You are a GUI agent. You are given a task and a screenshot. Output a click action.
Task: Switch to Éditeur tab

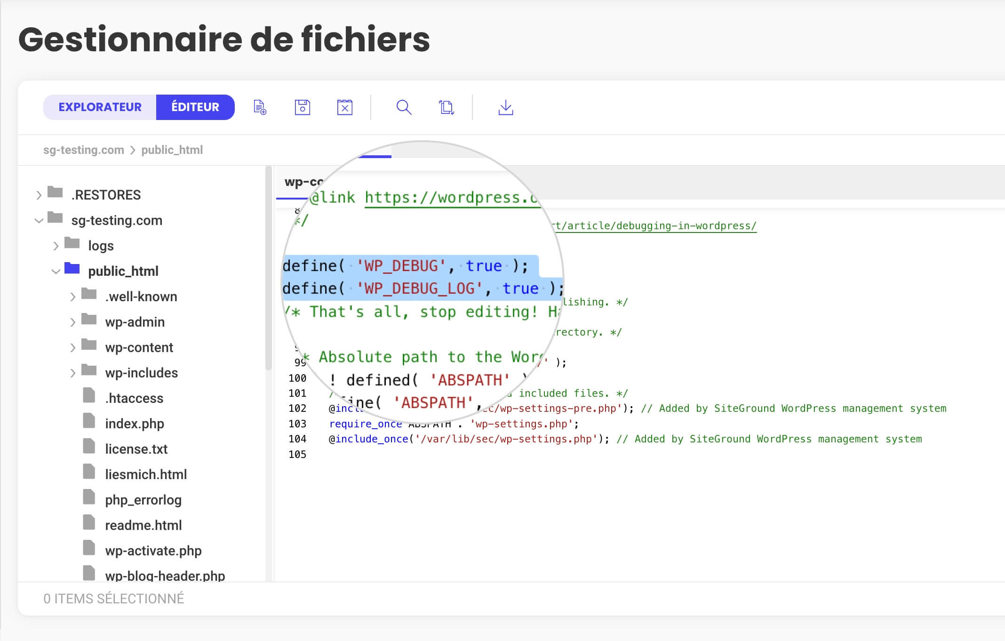coord(195,107)
